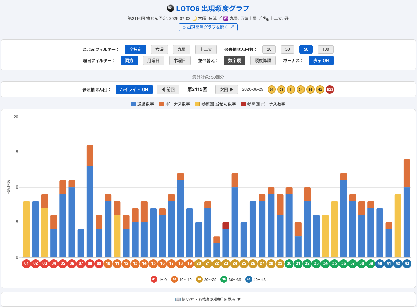
Task: Click axis number ball 40
Action: pos(380,264)
